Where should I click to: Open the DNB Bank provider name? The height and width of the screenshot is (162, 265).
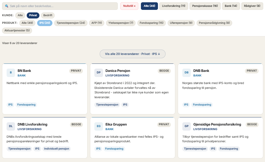(201, 71)
